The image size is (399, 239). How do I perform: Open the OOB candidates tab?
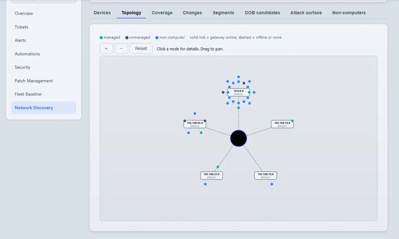262,13
